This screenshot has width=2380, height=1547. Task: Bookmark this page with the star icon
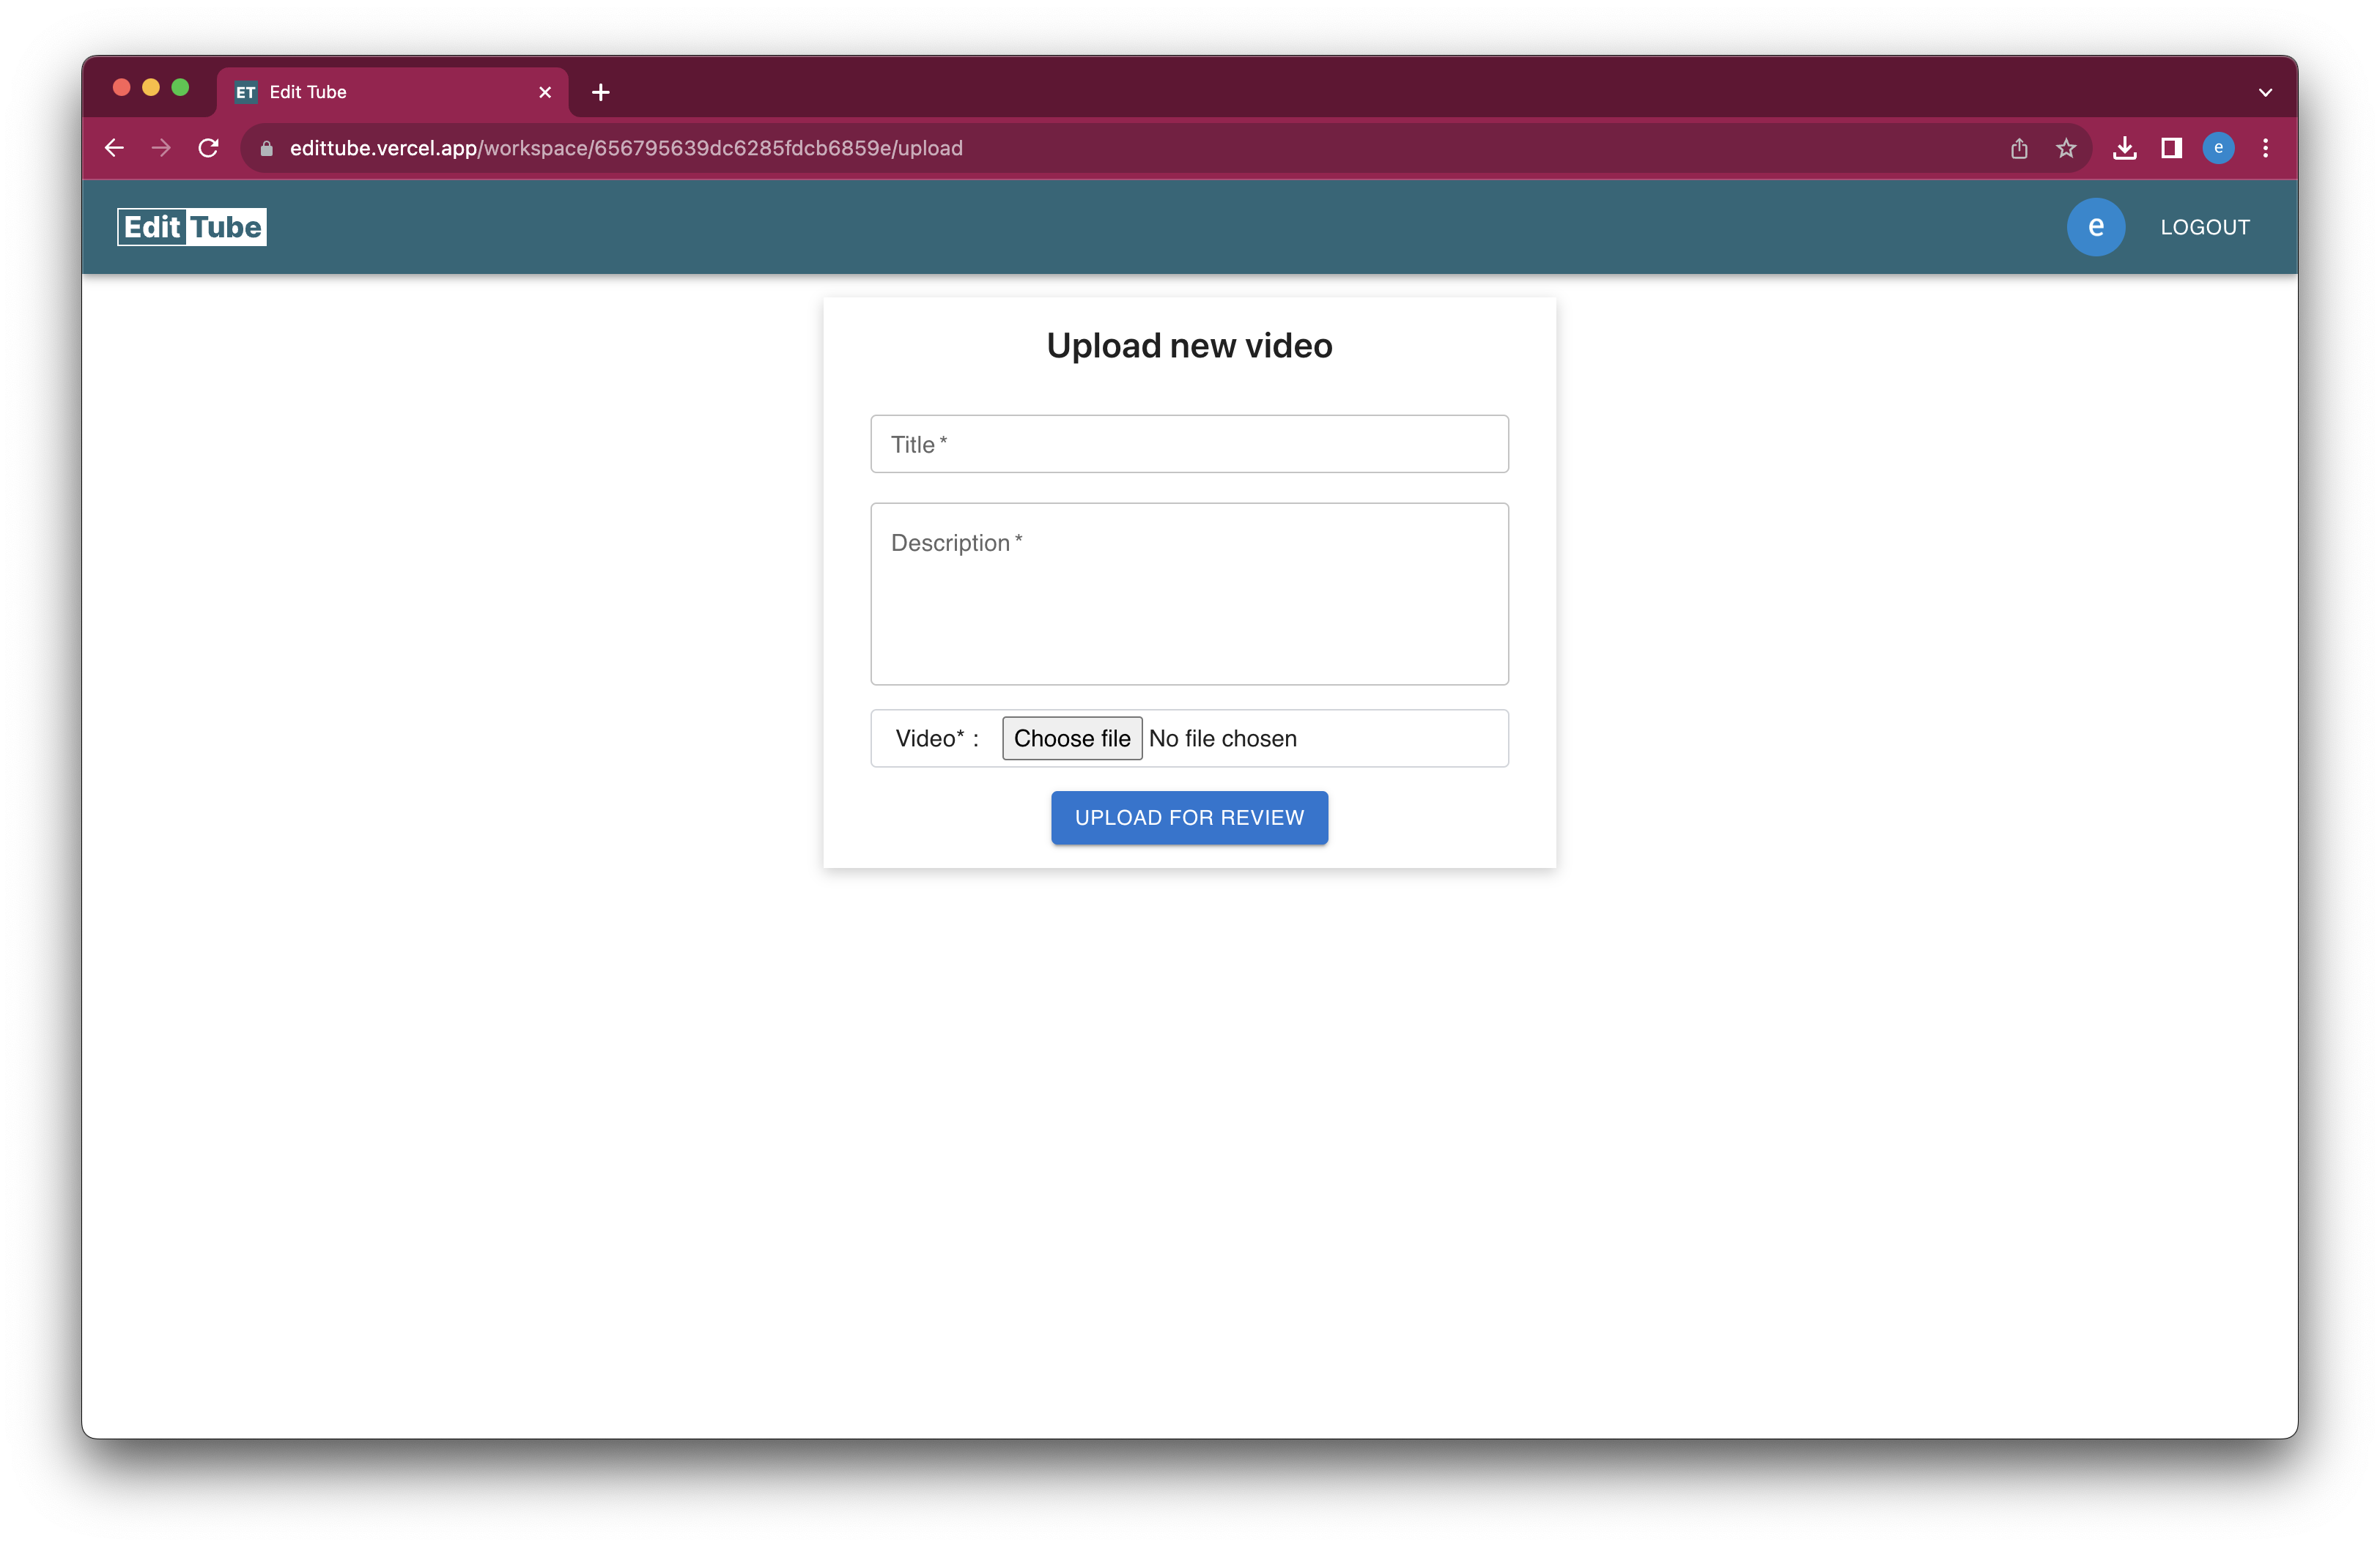2066,148
